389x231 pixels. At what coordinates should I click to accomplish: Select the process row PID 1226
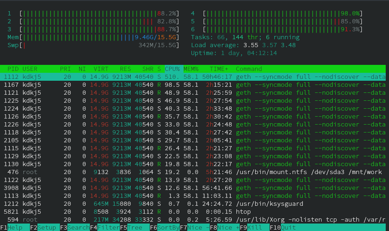(193, 125)
